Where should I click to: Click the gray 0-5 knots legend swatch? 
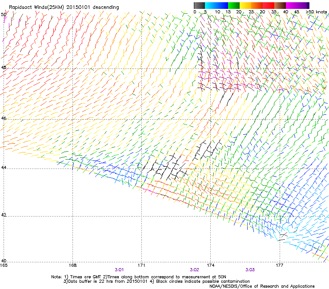point(199,5)
